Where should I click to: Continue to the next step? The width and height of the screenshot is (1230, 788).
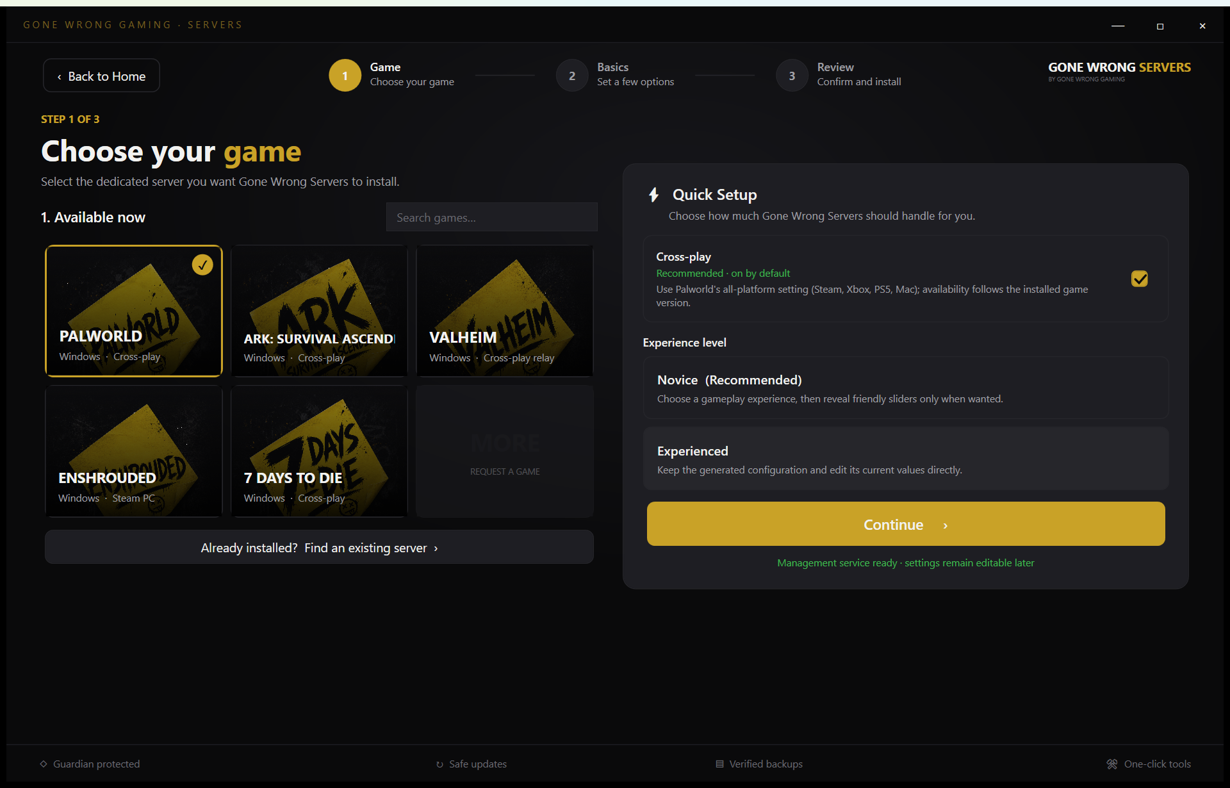pos(906,524)
